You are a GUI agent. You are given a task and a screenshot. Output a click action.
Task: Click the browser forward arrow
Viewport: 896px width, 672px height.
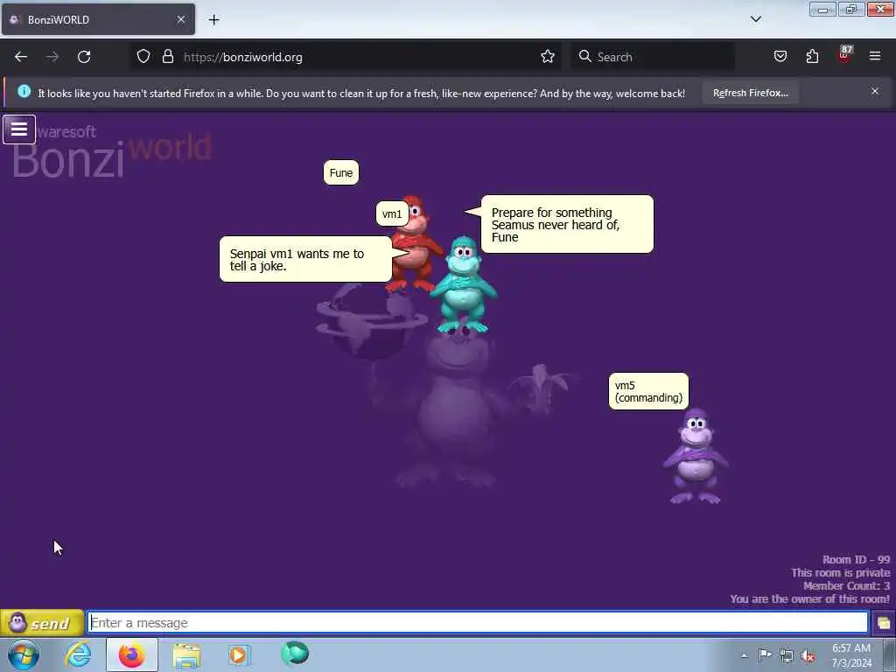52,57
